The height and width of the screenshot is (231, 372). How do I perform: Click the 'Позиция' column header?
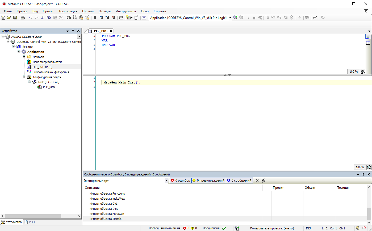pos(351,188)
